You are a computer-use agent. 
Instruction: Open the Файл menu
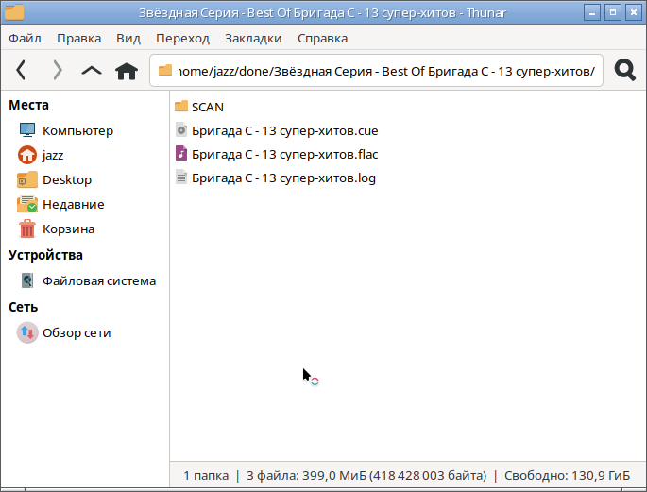25,39
